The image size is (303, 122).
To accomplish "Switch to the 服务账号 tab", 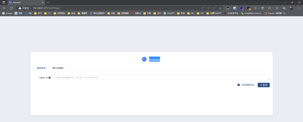I will pos(41,68).
